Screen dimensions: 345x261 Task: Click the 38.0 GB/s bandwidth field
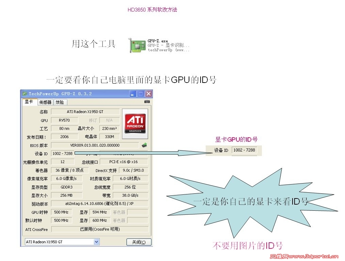(130, 195)
